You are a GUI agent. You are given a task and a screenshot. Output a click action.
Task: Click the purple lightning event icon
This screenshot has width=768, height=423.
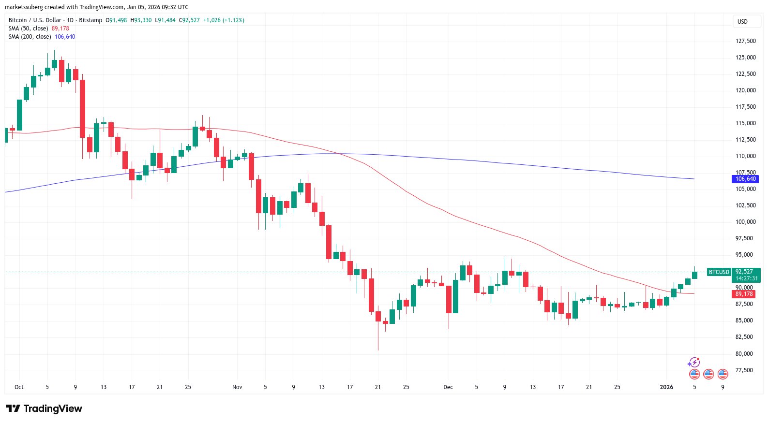coord(694,362)
